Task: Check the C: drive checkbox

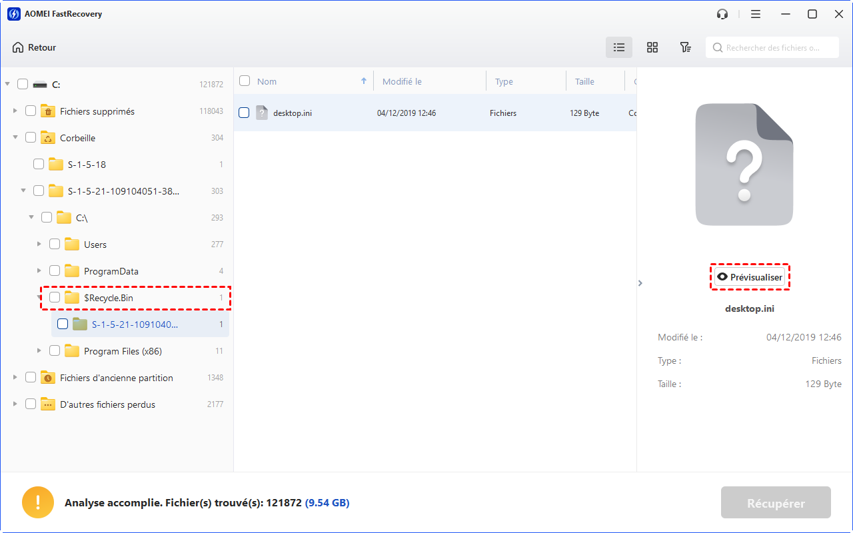Action: pos(23,85)
